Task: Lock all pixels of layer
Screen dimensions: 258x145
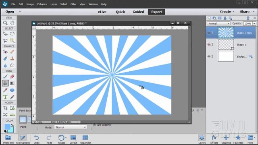Action: click(x=225, y=18)
